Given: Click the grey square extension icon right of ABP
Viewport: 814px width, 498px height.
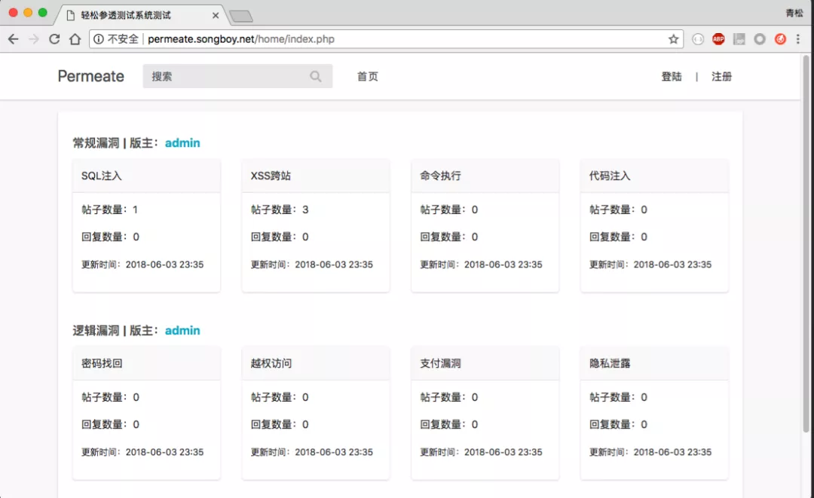Looking at the screenshot, I should click(x=739, y=39).
